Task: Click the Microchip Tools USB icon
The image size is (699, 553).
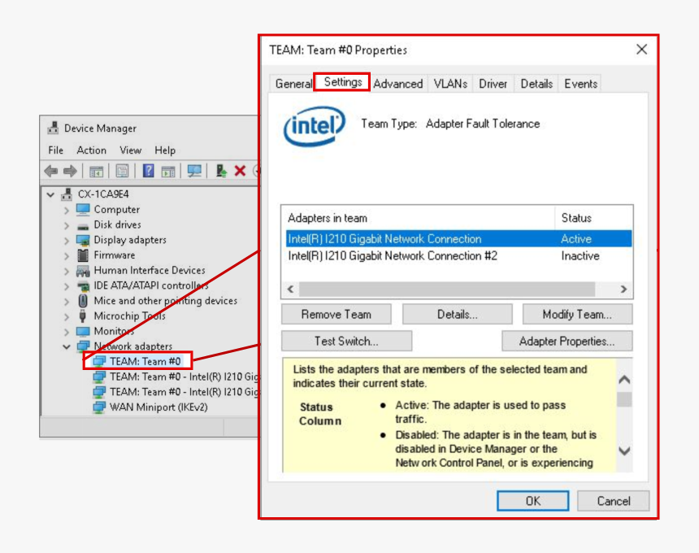Action: [x=82, y=316]
